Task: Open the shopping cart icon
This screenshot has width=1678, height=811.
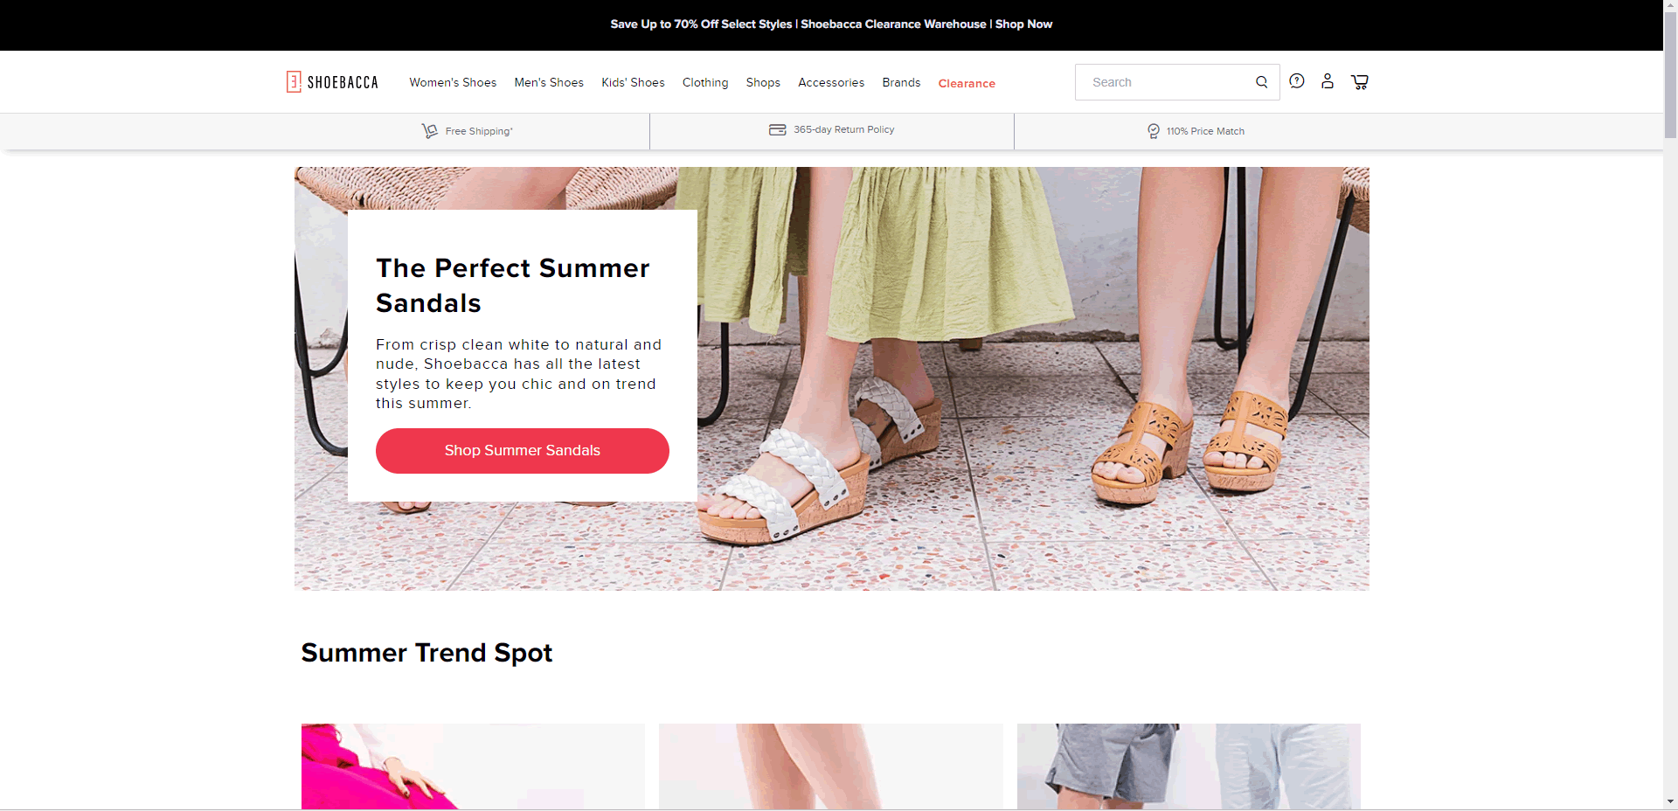Action: [1360, 81]
